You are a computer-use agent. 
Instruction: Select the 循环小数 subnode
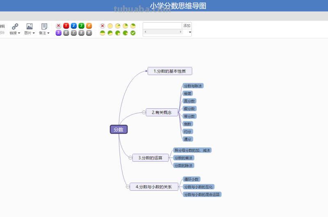click(191, 179)
